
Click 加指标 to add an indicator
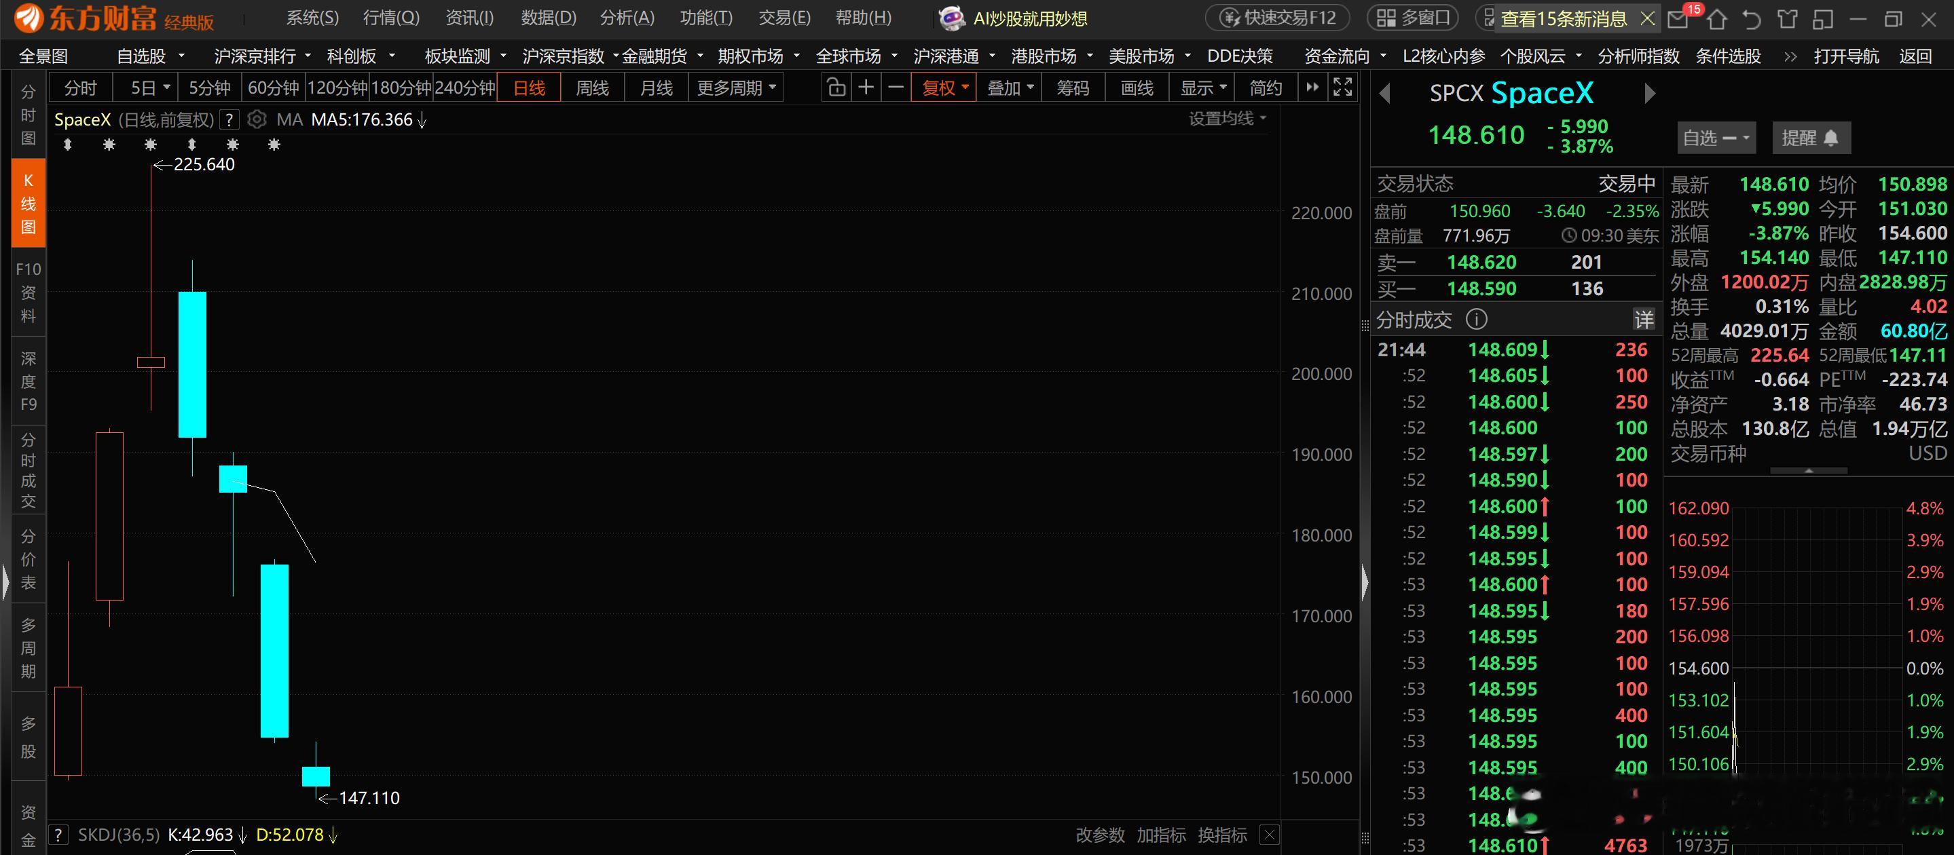pyautogui.click(x=1160, y=835)
